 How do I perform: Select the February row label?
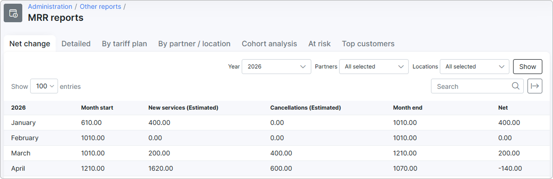coord(25,138)
